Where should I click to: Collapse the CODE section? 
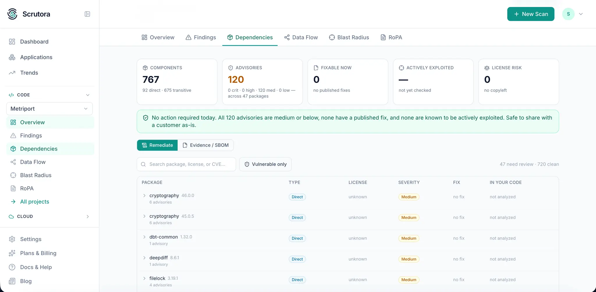coord(88,95)
